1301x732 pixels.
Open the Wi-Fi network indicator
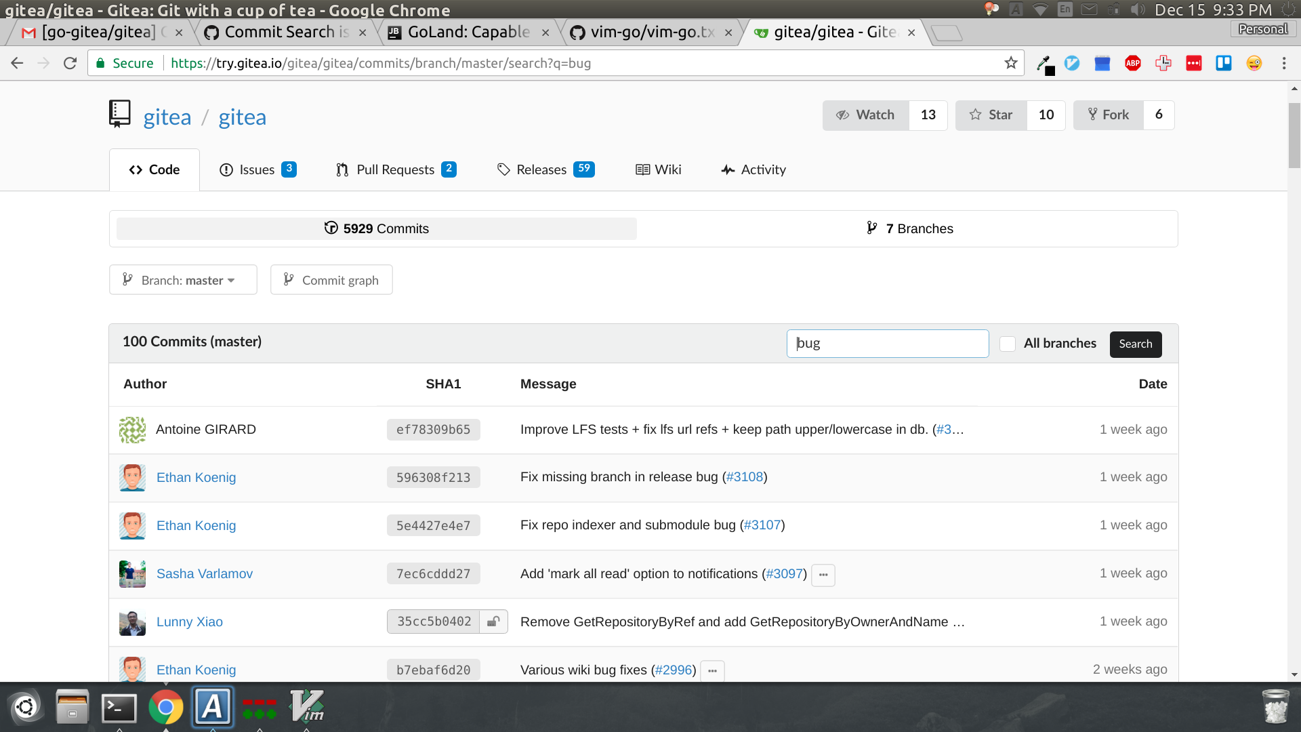1040,9
